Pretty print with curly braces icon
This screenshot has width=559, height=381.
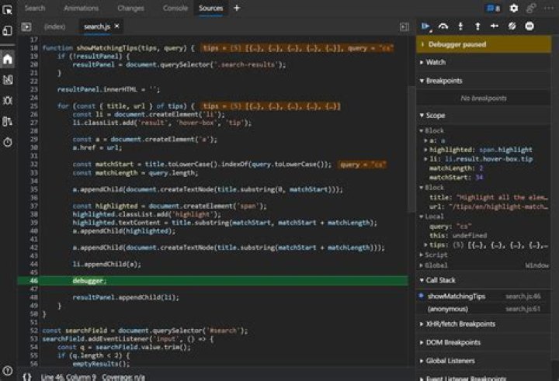click(27, 376)
